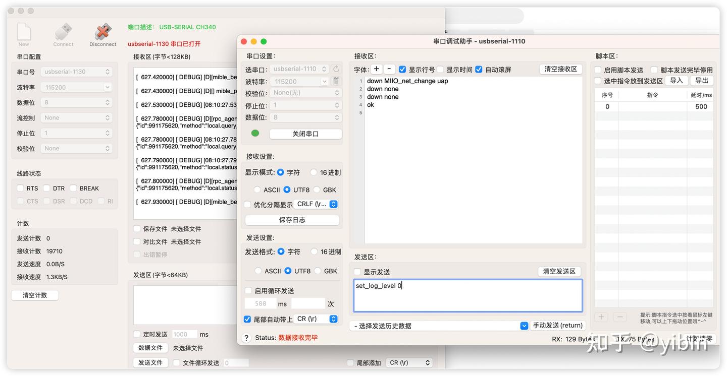Open the 流控制 None dropdown in back window
727x376 pixels.
point(77,117)
